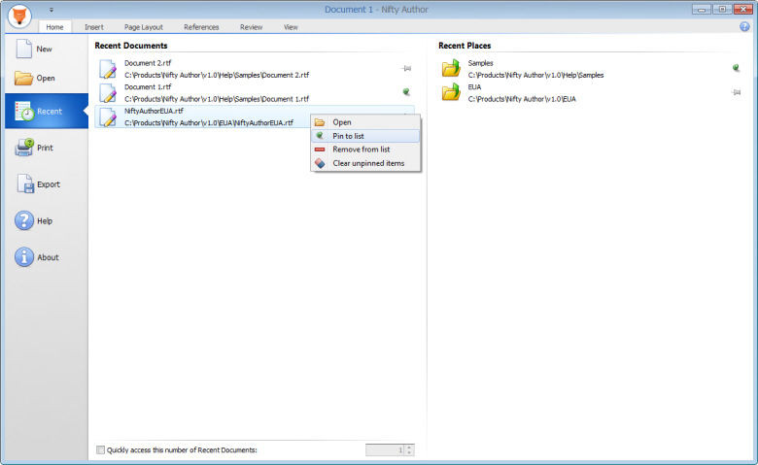Click the EUA folder path text
The image size is (758, 465).
(x=522, y=99)
